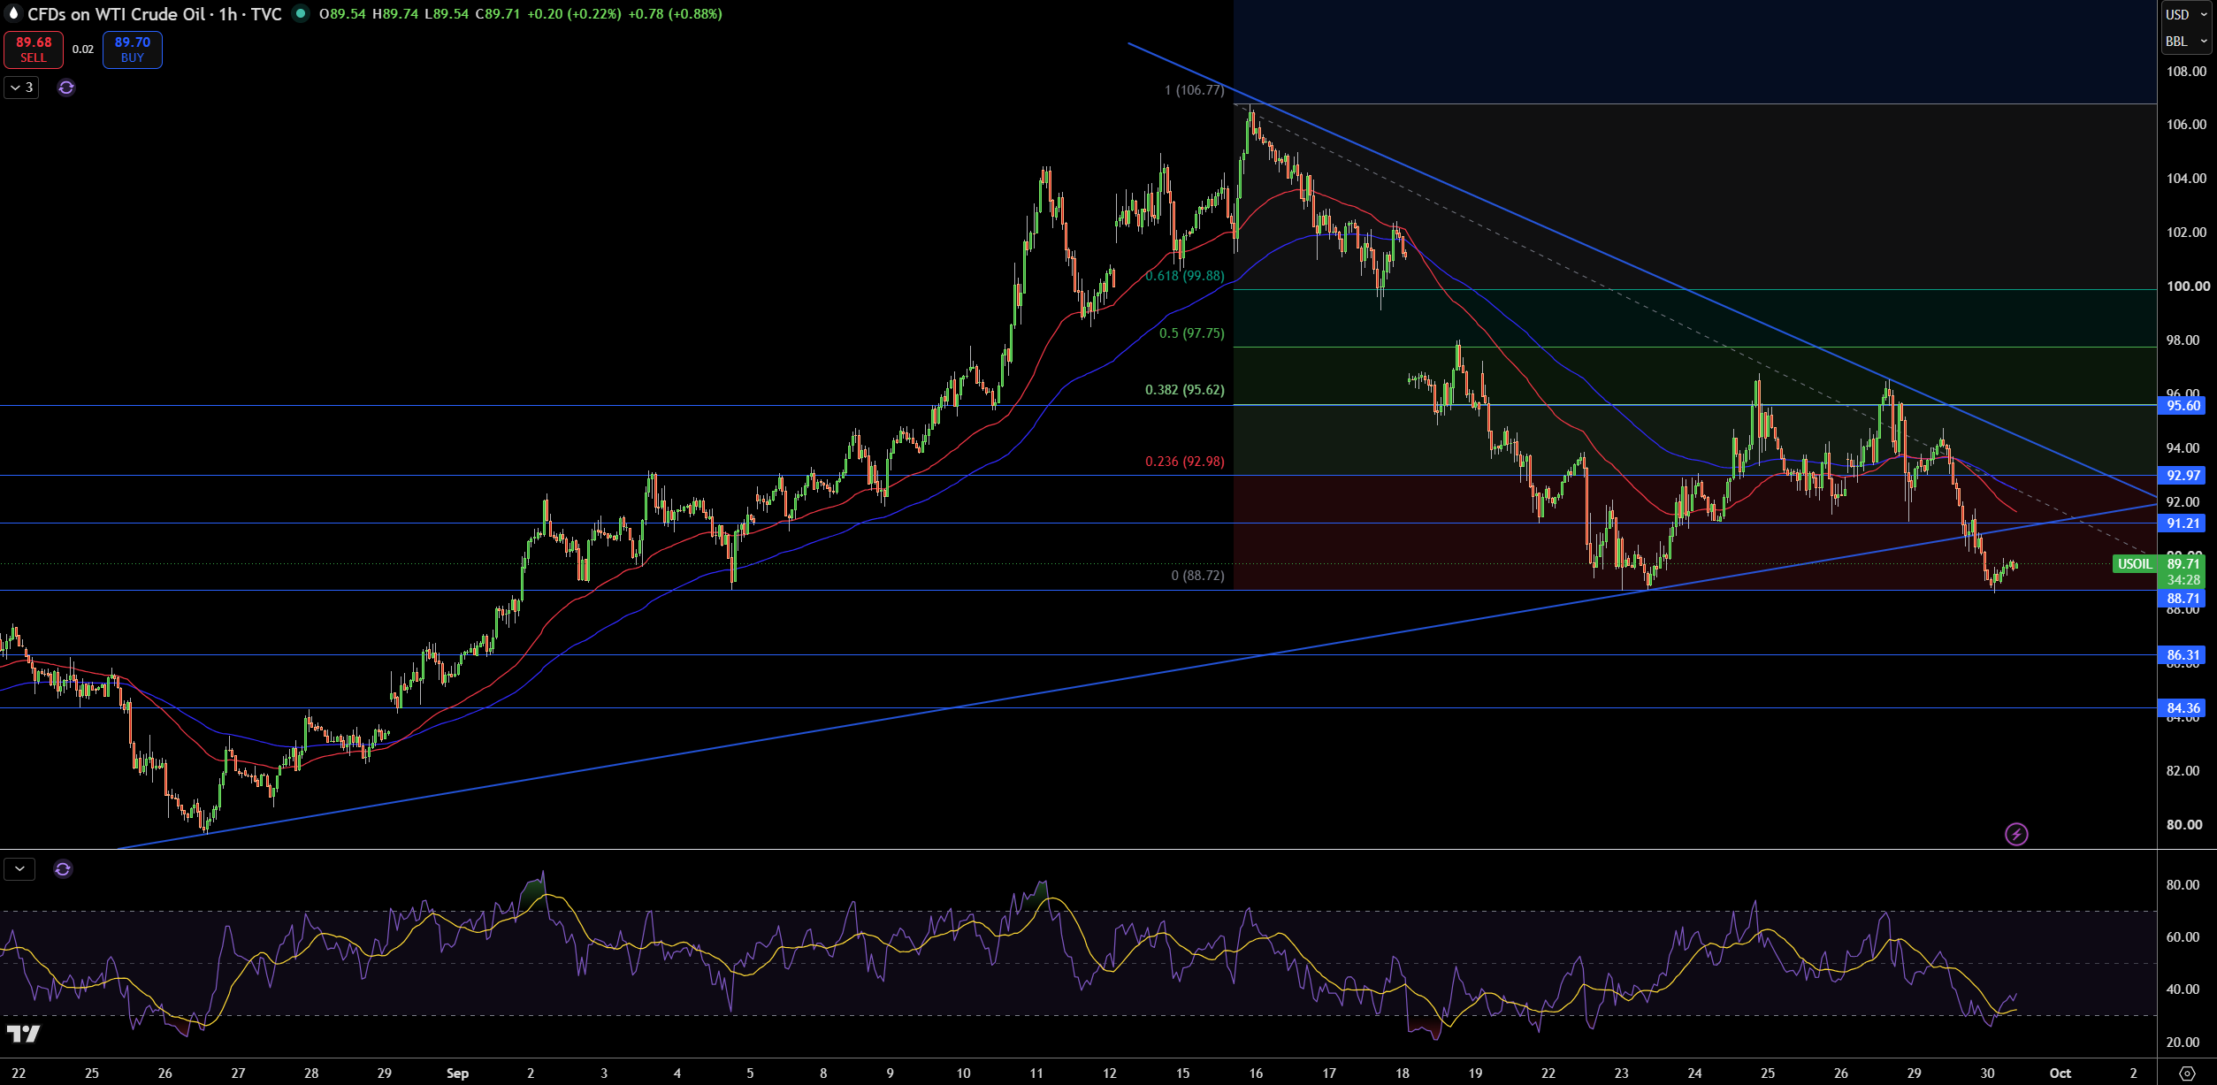Expand the indicators legend showing 3
This screenshot has height=1085, width=2217.
click(21, 88)
